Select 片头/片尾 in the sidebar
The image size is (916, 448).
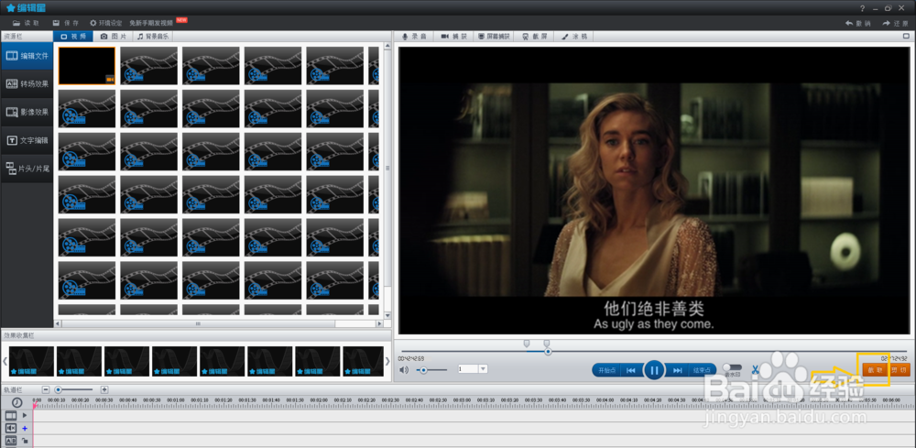[x=27, y=169]
